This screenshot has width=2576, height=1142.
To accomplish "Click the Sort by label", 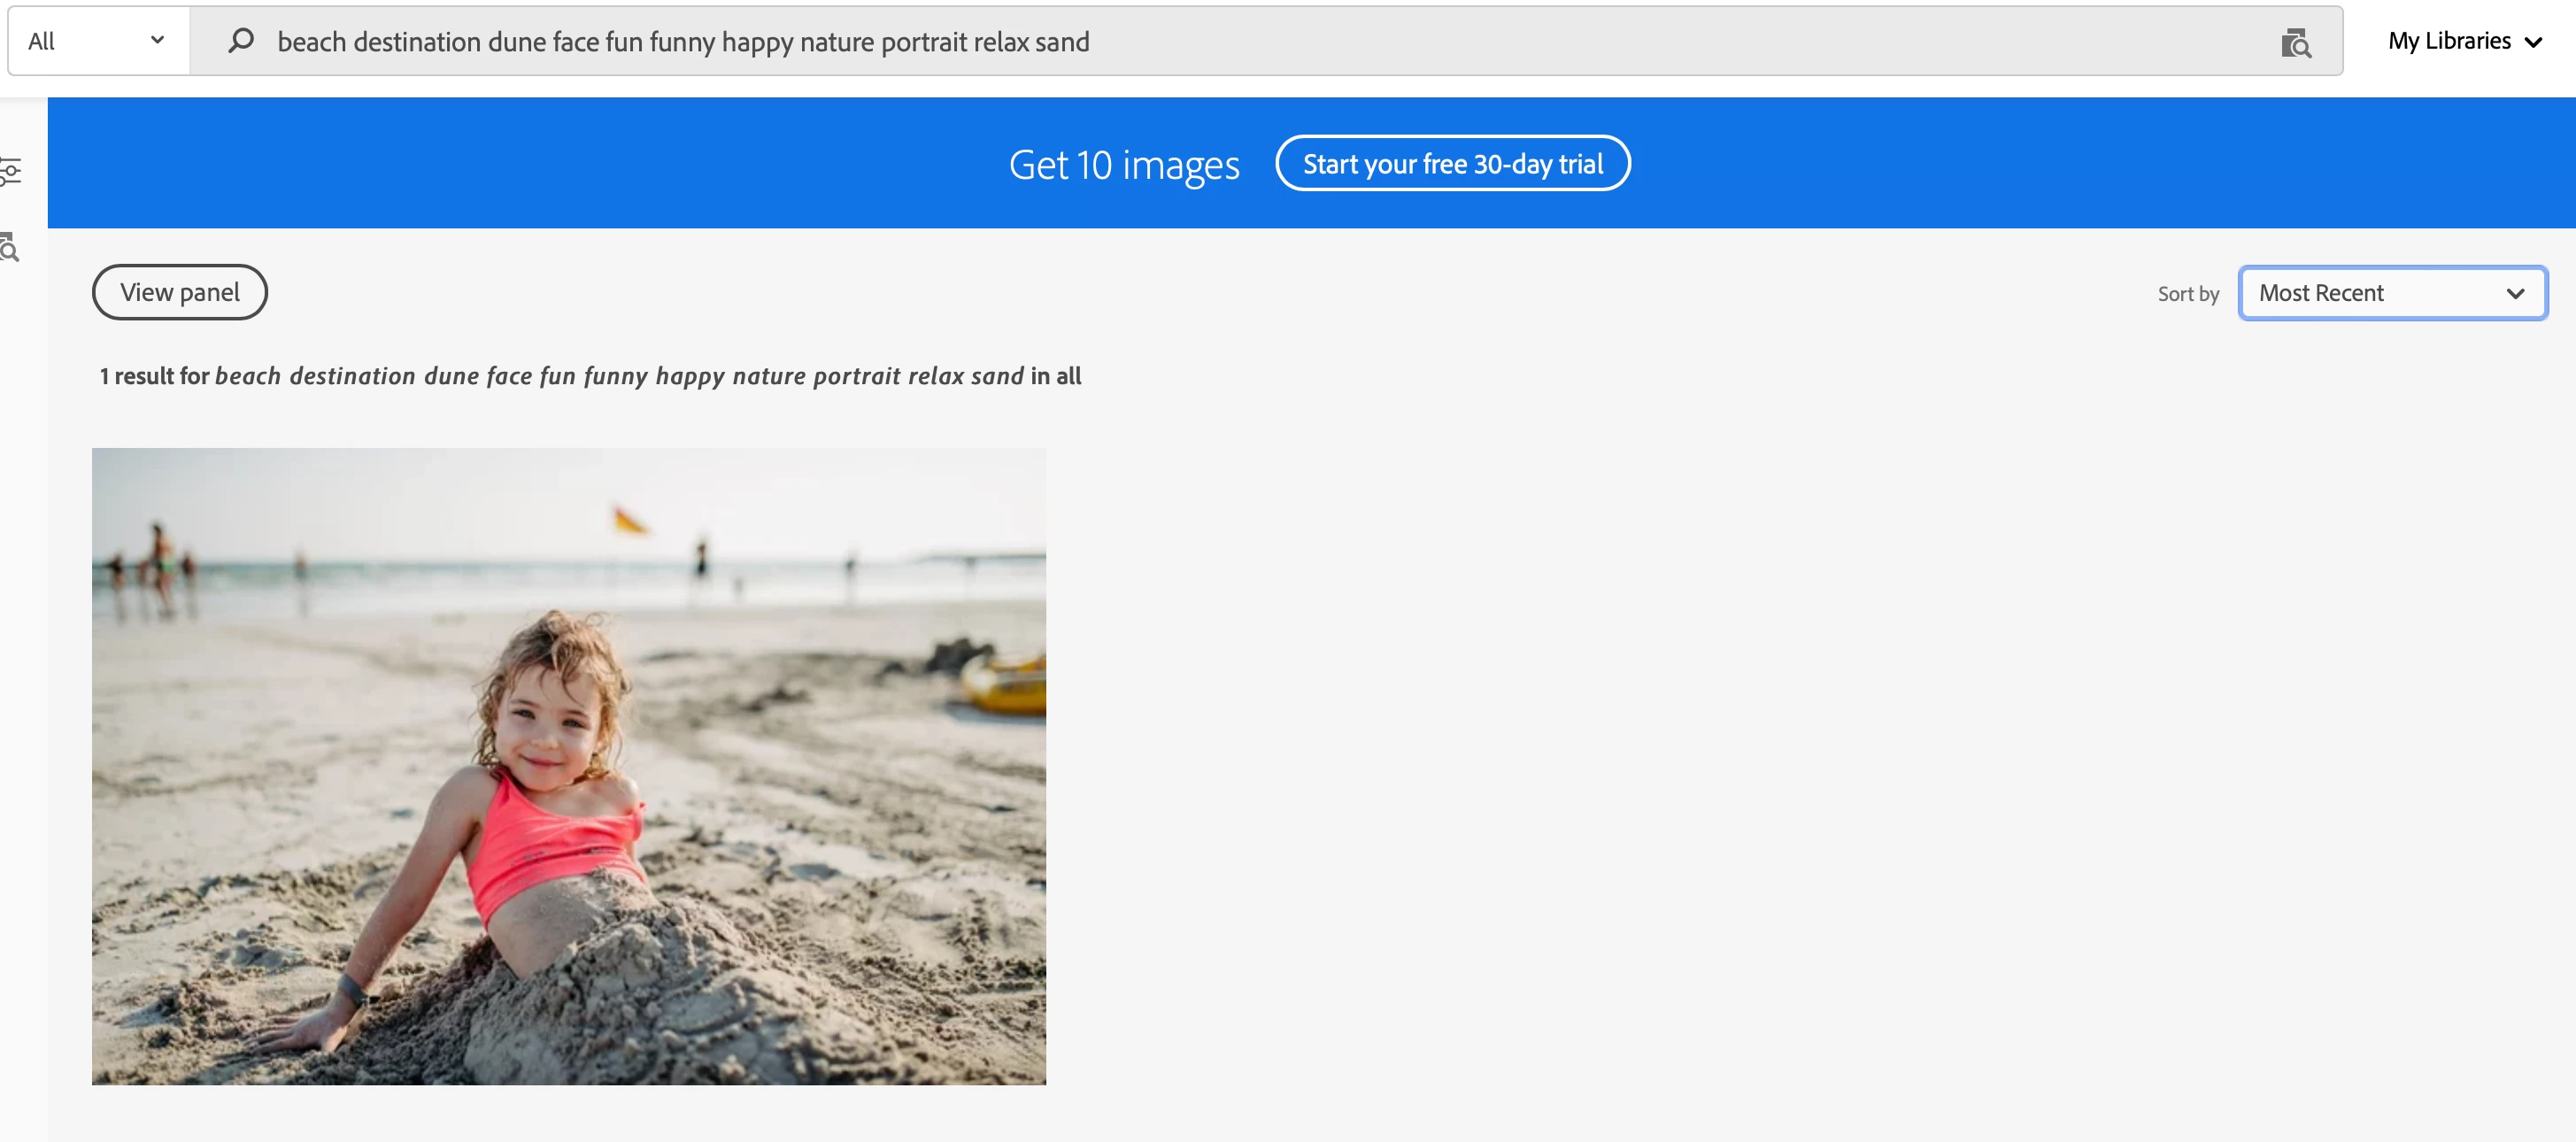I will coord(2187,294).
